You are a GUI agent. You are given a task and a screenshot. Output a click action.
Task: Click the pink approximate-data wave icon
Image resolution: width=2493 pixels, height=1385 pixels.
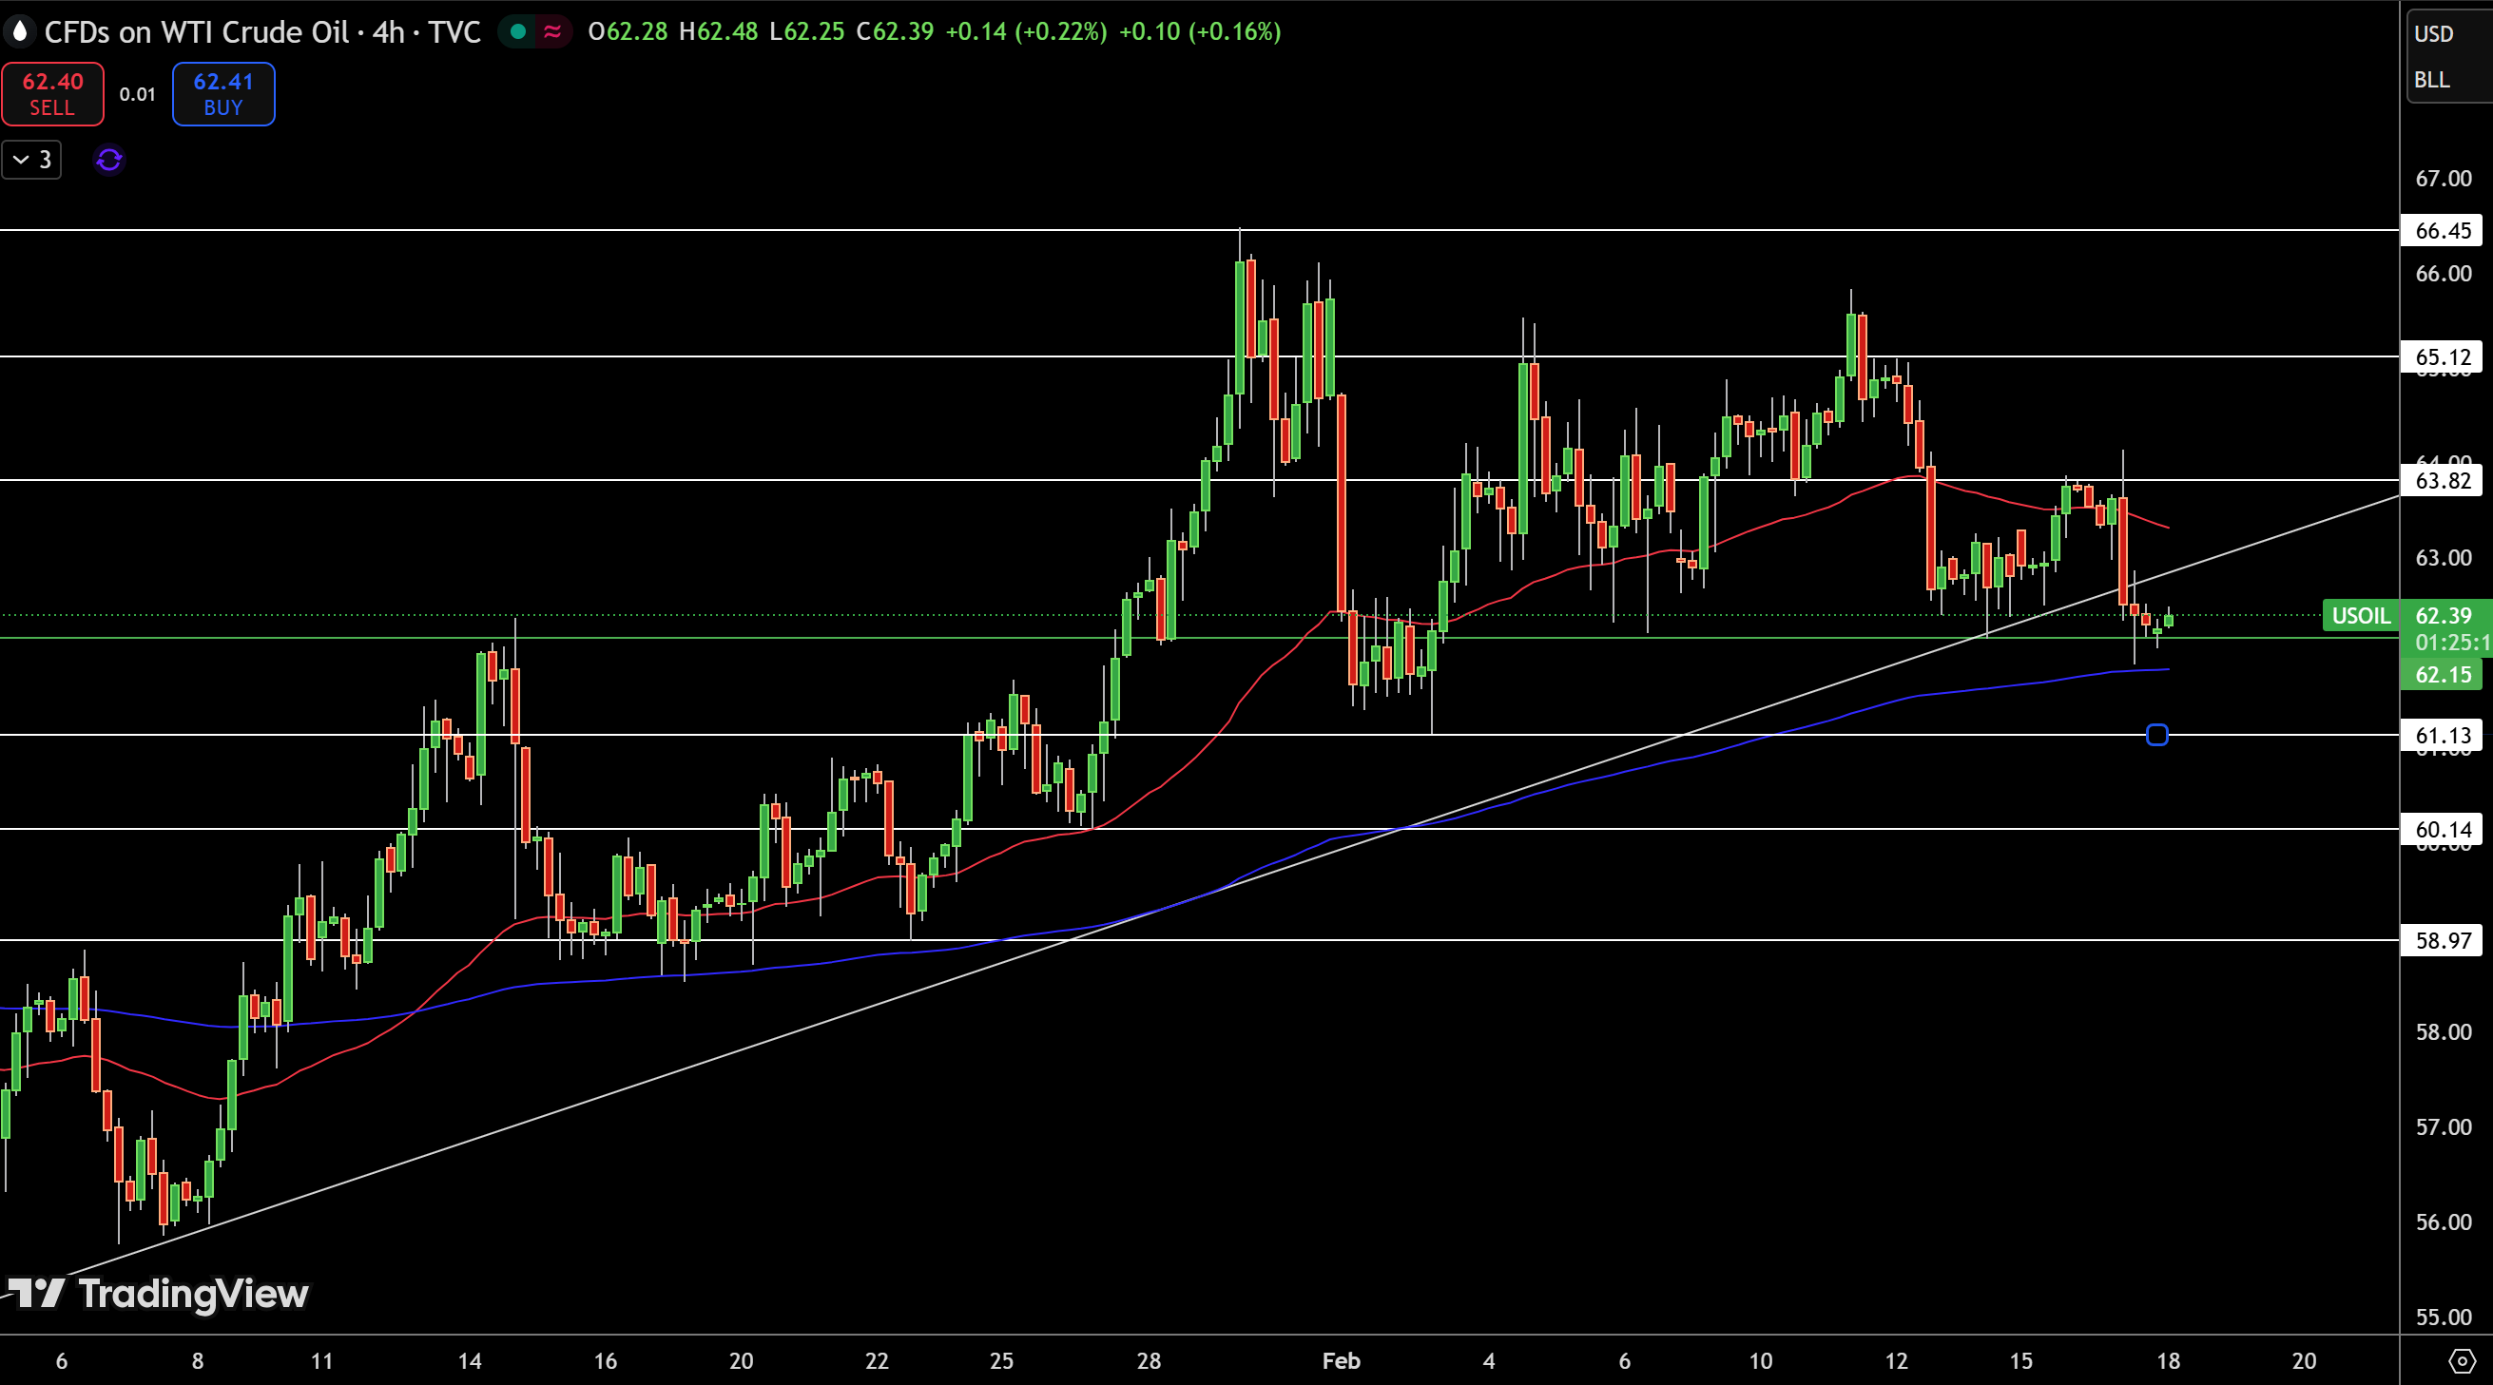552,32
